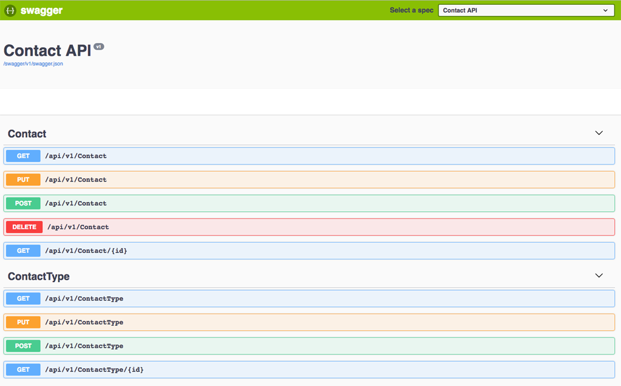Expand DELETE /api/v1/Contact operation
This screenshot has height=386, width=621.
(x=309, y=227)
